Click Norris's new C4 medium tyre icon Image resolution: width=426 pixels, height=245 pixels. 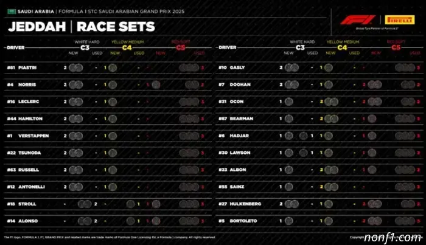pos(112,85)
